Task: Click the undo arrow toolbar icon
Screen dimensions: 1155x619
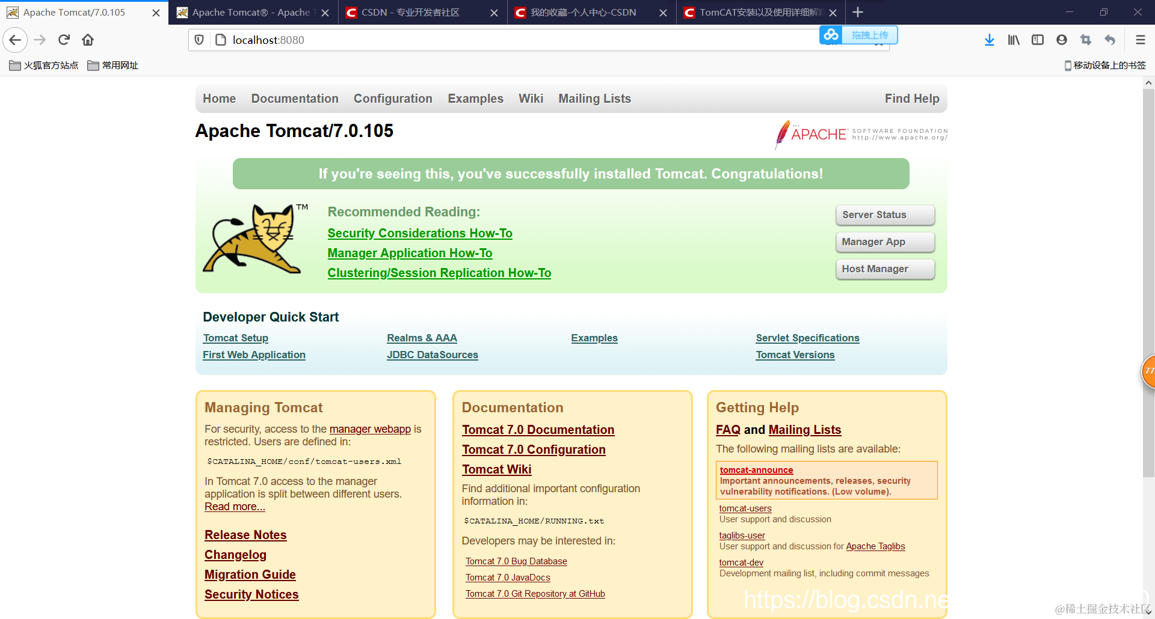Action: (x=1110, y=40)
